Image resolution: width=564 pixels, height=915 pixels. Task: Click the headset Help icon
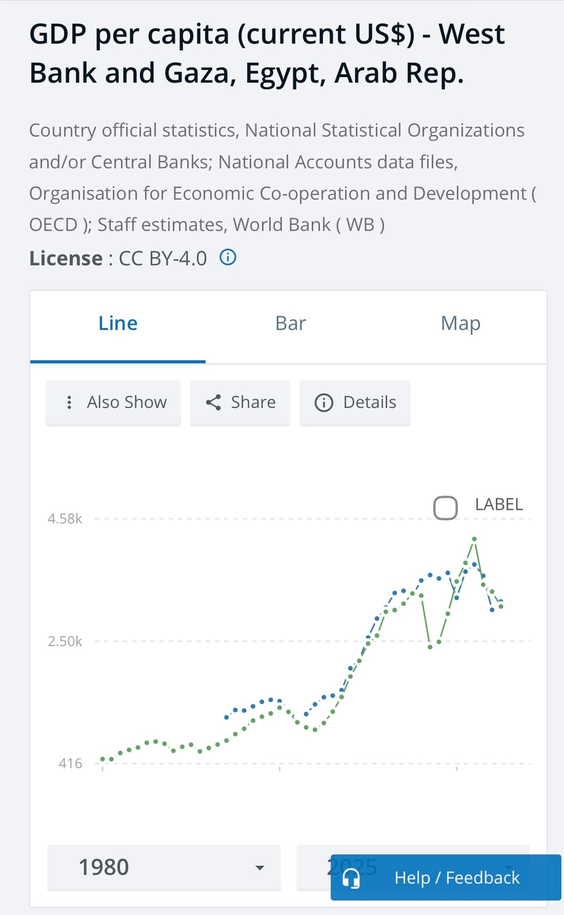coord(351,878)
